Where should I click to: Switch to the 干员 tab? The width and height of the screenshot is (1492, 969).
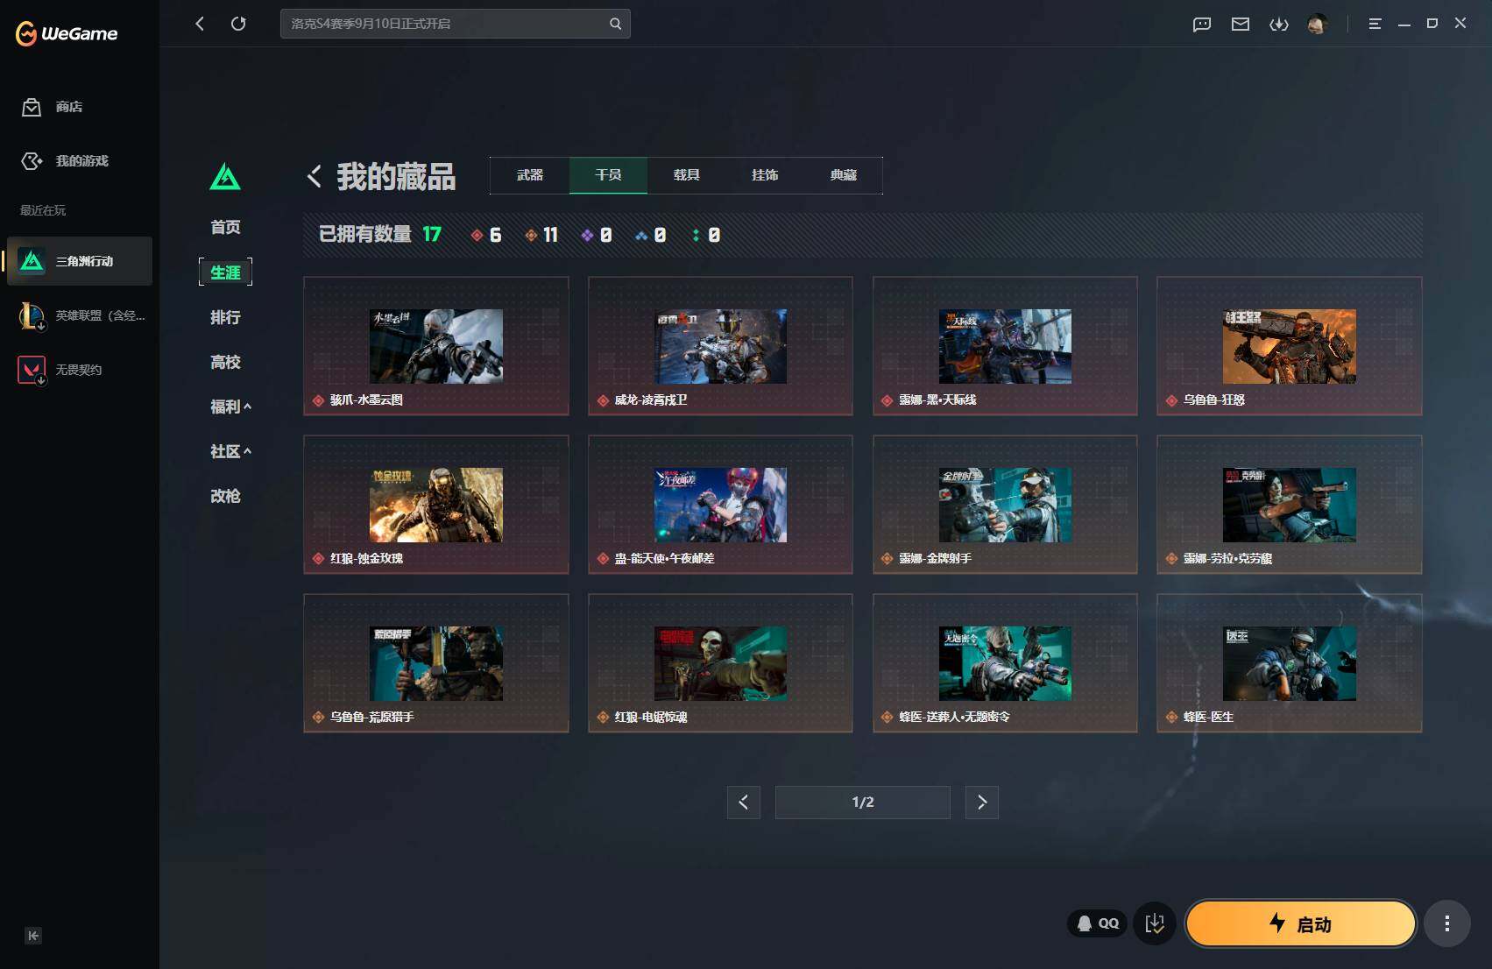point(608,175)
